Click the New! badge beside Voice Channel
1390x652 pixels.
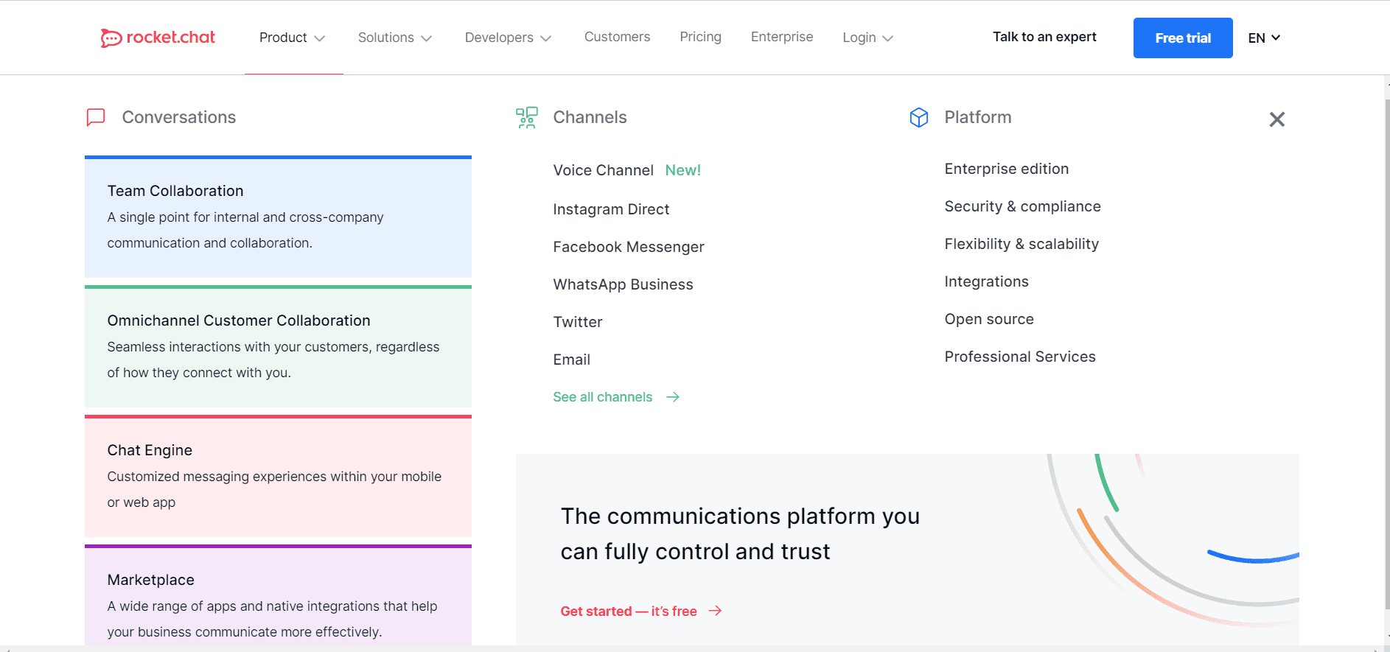point(682,170)
